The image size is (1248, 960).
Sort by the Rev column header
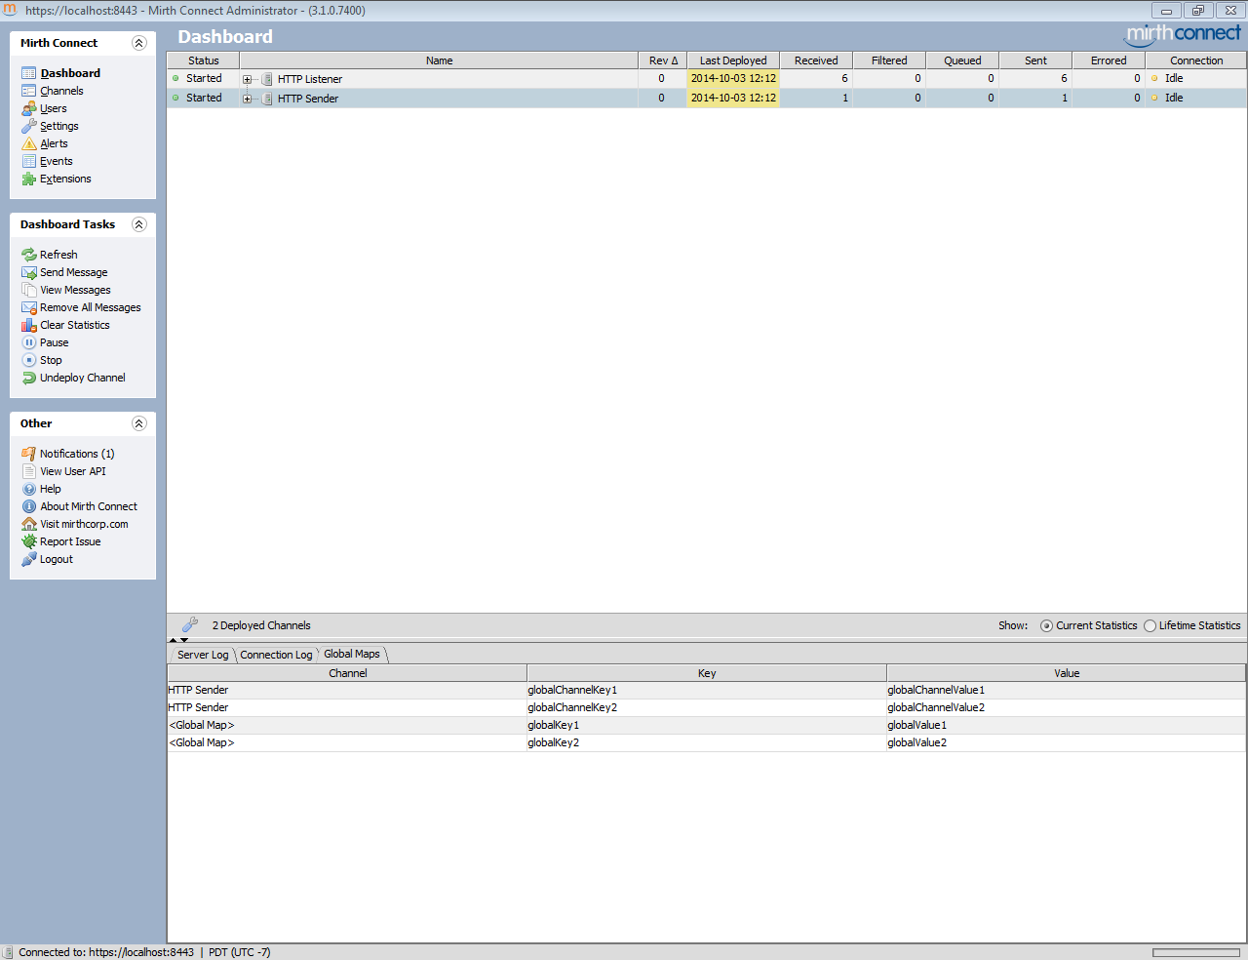click(663, 60)
